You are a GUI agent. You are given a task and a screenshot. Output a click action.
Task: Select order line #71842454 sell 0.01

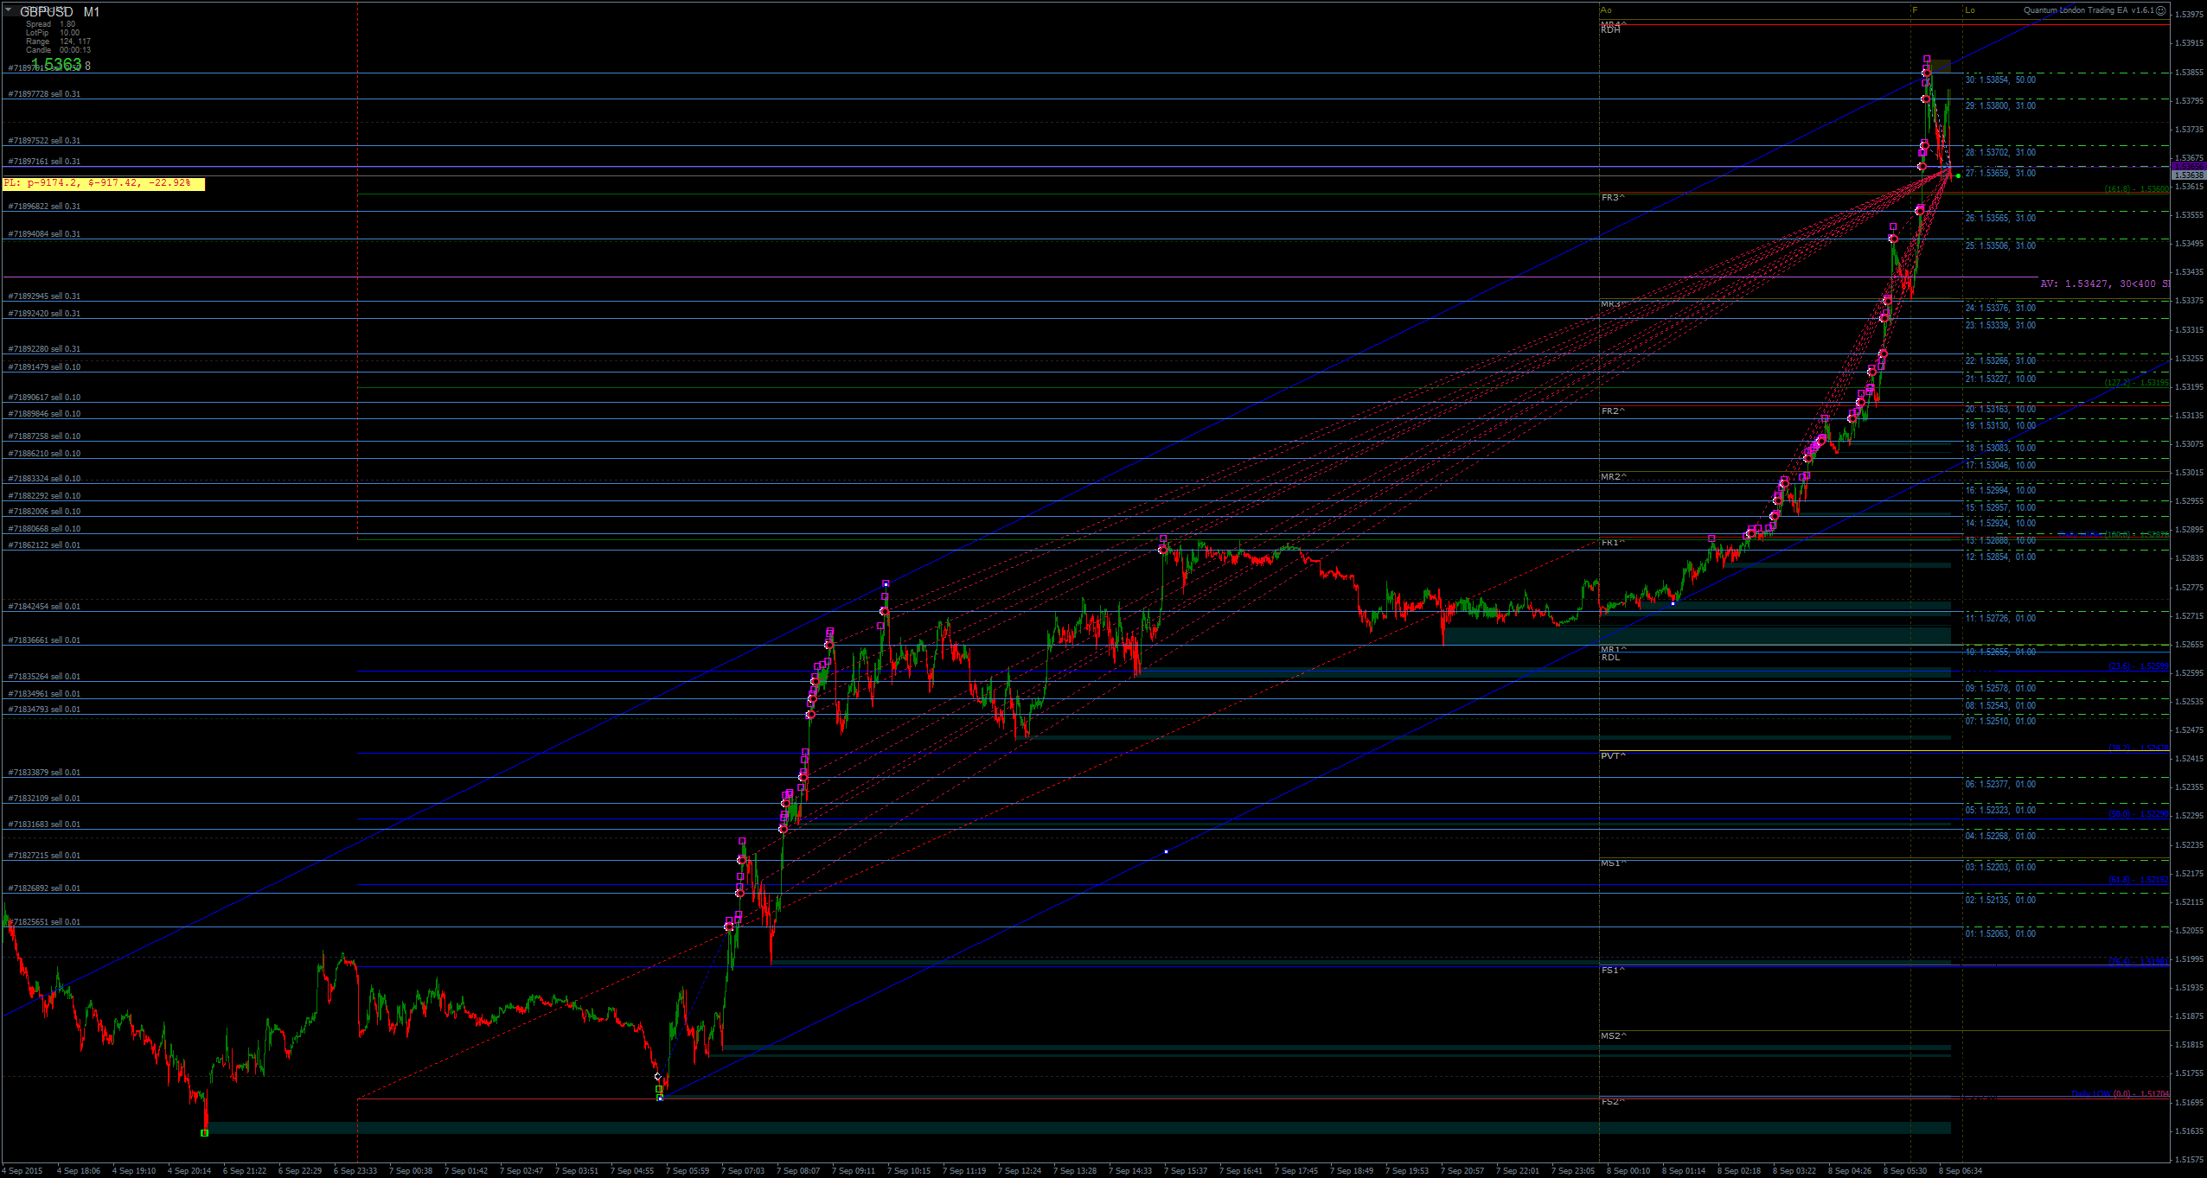(44, 607)
